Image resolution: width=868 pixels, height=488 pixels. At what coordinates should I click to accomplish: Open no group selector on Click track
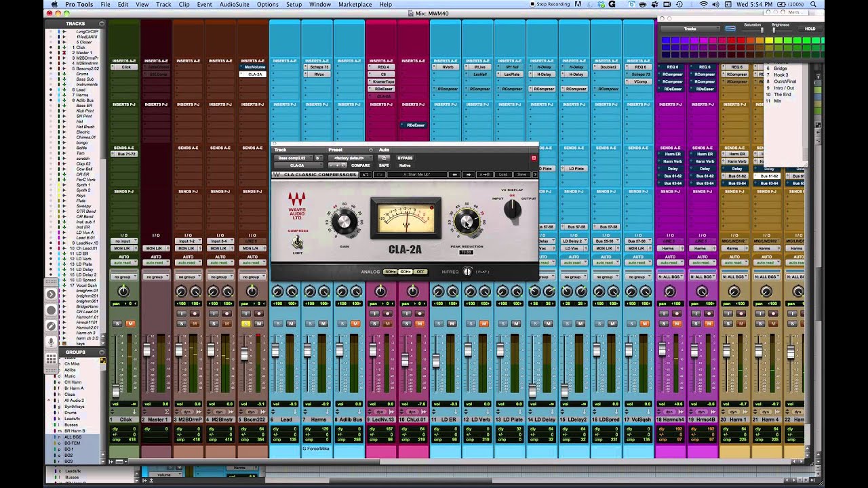(x=123, y=277)
